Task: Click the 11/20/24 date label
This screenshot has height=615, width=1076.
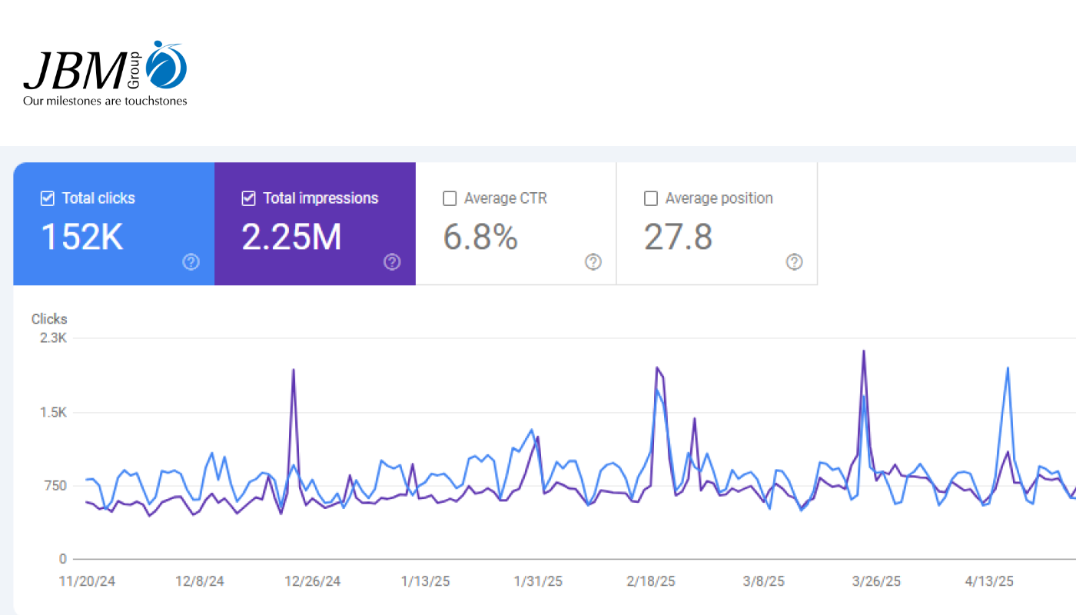Action: [88, 581]
